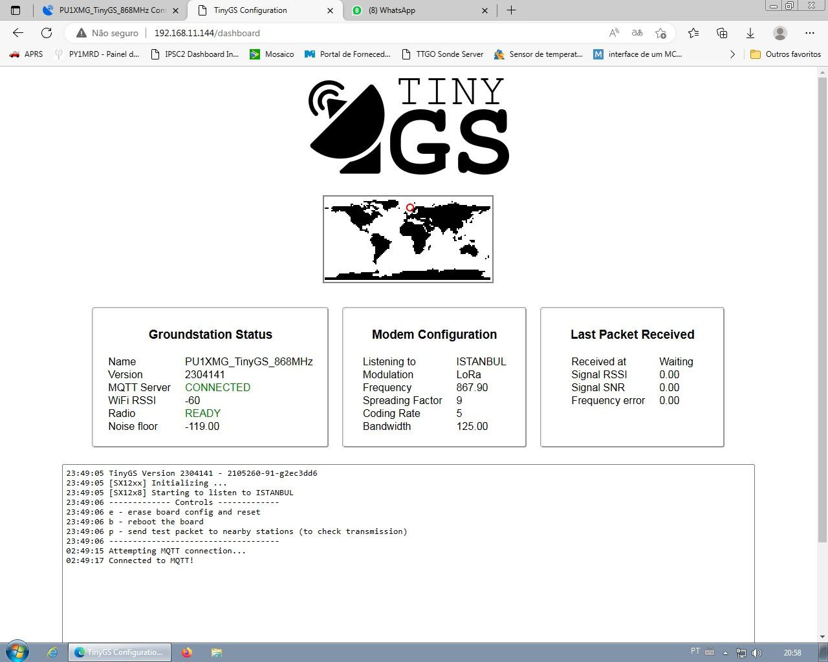This screenshot has height=662, width=828.
Task: Click the translate page icon
Action: (637, 33)
